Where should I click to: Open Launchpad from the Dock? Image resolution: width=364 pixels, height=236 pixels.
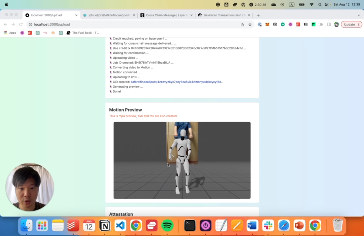coord(42,225)
